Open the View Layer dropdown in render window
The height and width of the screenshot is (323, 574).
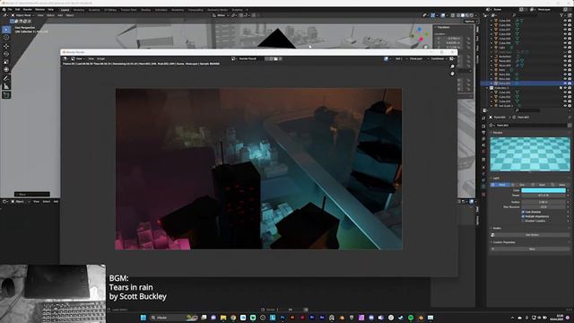coord(418,58)
